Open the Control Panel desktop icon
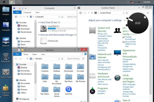Viewport: 154px width, 102px height. (x=6, y=72)
